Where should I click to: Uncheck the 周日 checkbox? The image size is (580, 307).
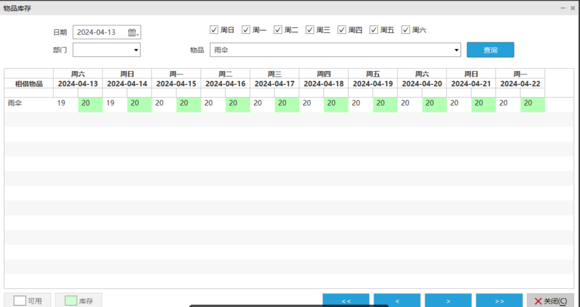click(214, 30)
